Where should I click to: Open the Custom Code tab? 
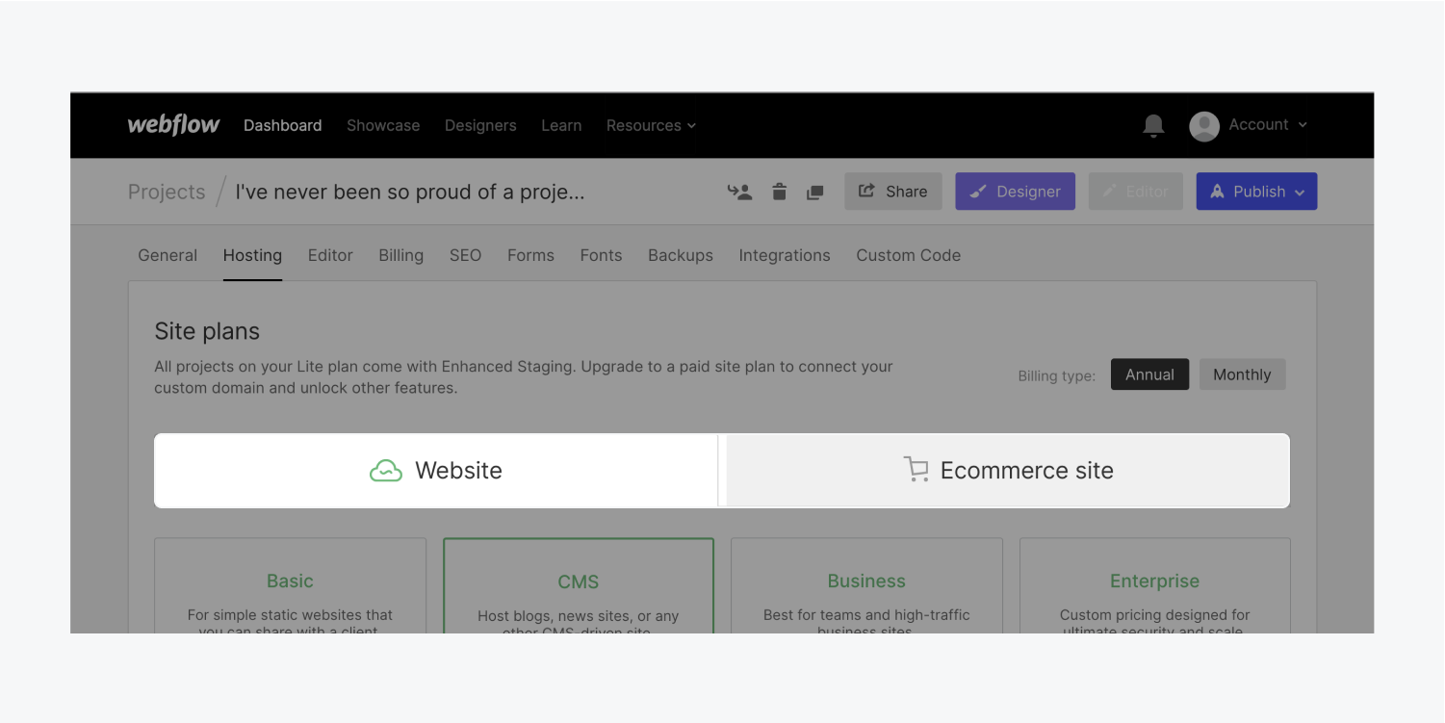pyautogui.click(x=909, y=255)
